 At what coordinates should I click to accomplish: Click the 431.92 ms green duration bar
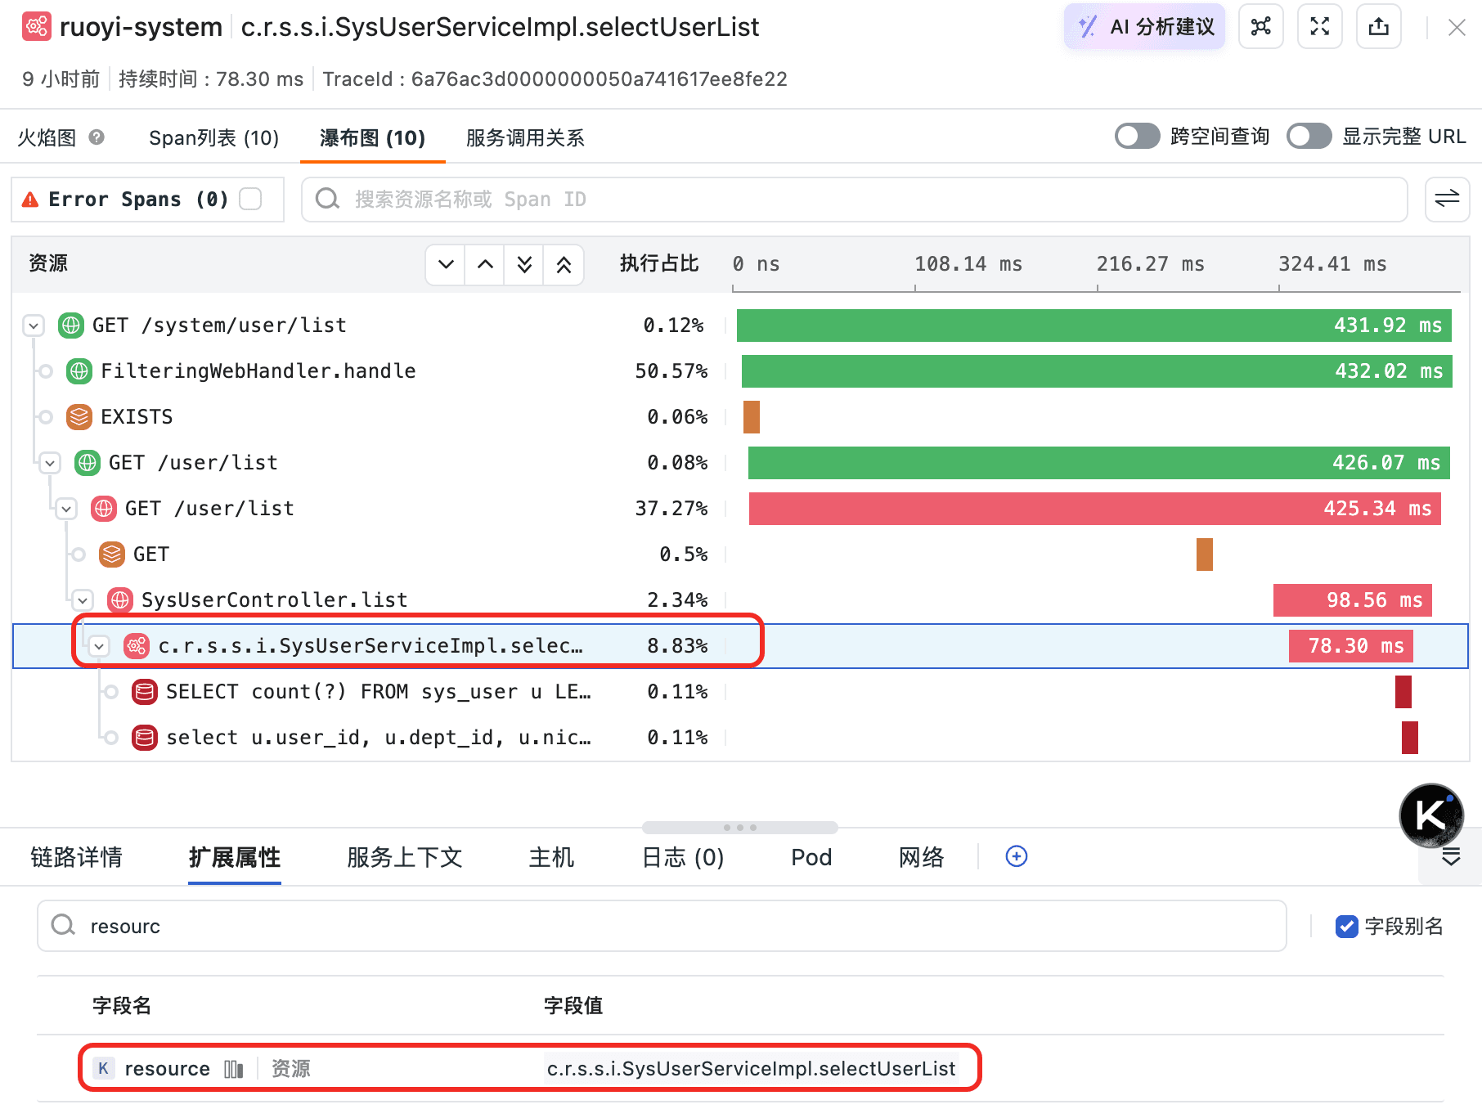(1094, 326)
